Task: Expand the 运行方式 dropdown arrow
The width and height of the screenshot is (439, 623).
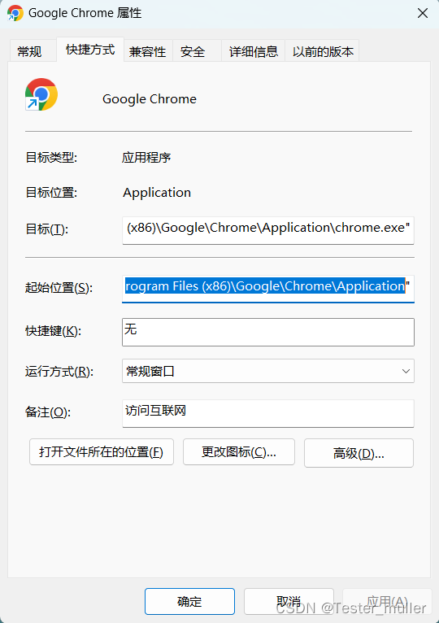Action: (406, 371)
